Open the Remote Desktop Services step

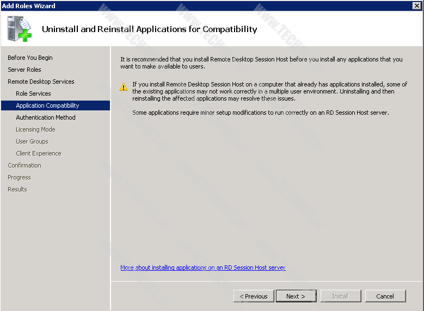tap(41, 82)
